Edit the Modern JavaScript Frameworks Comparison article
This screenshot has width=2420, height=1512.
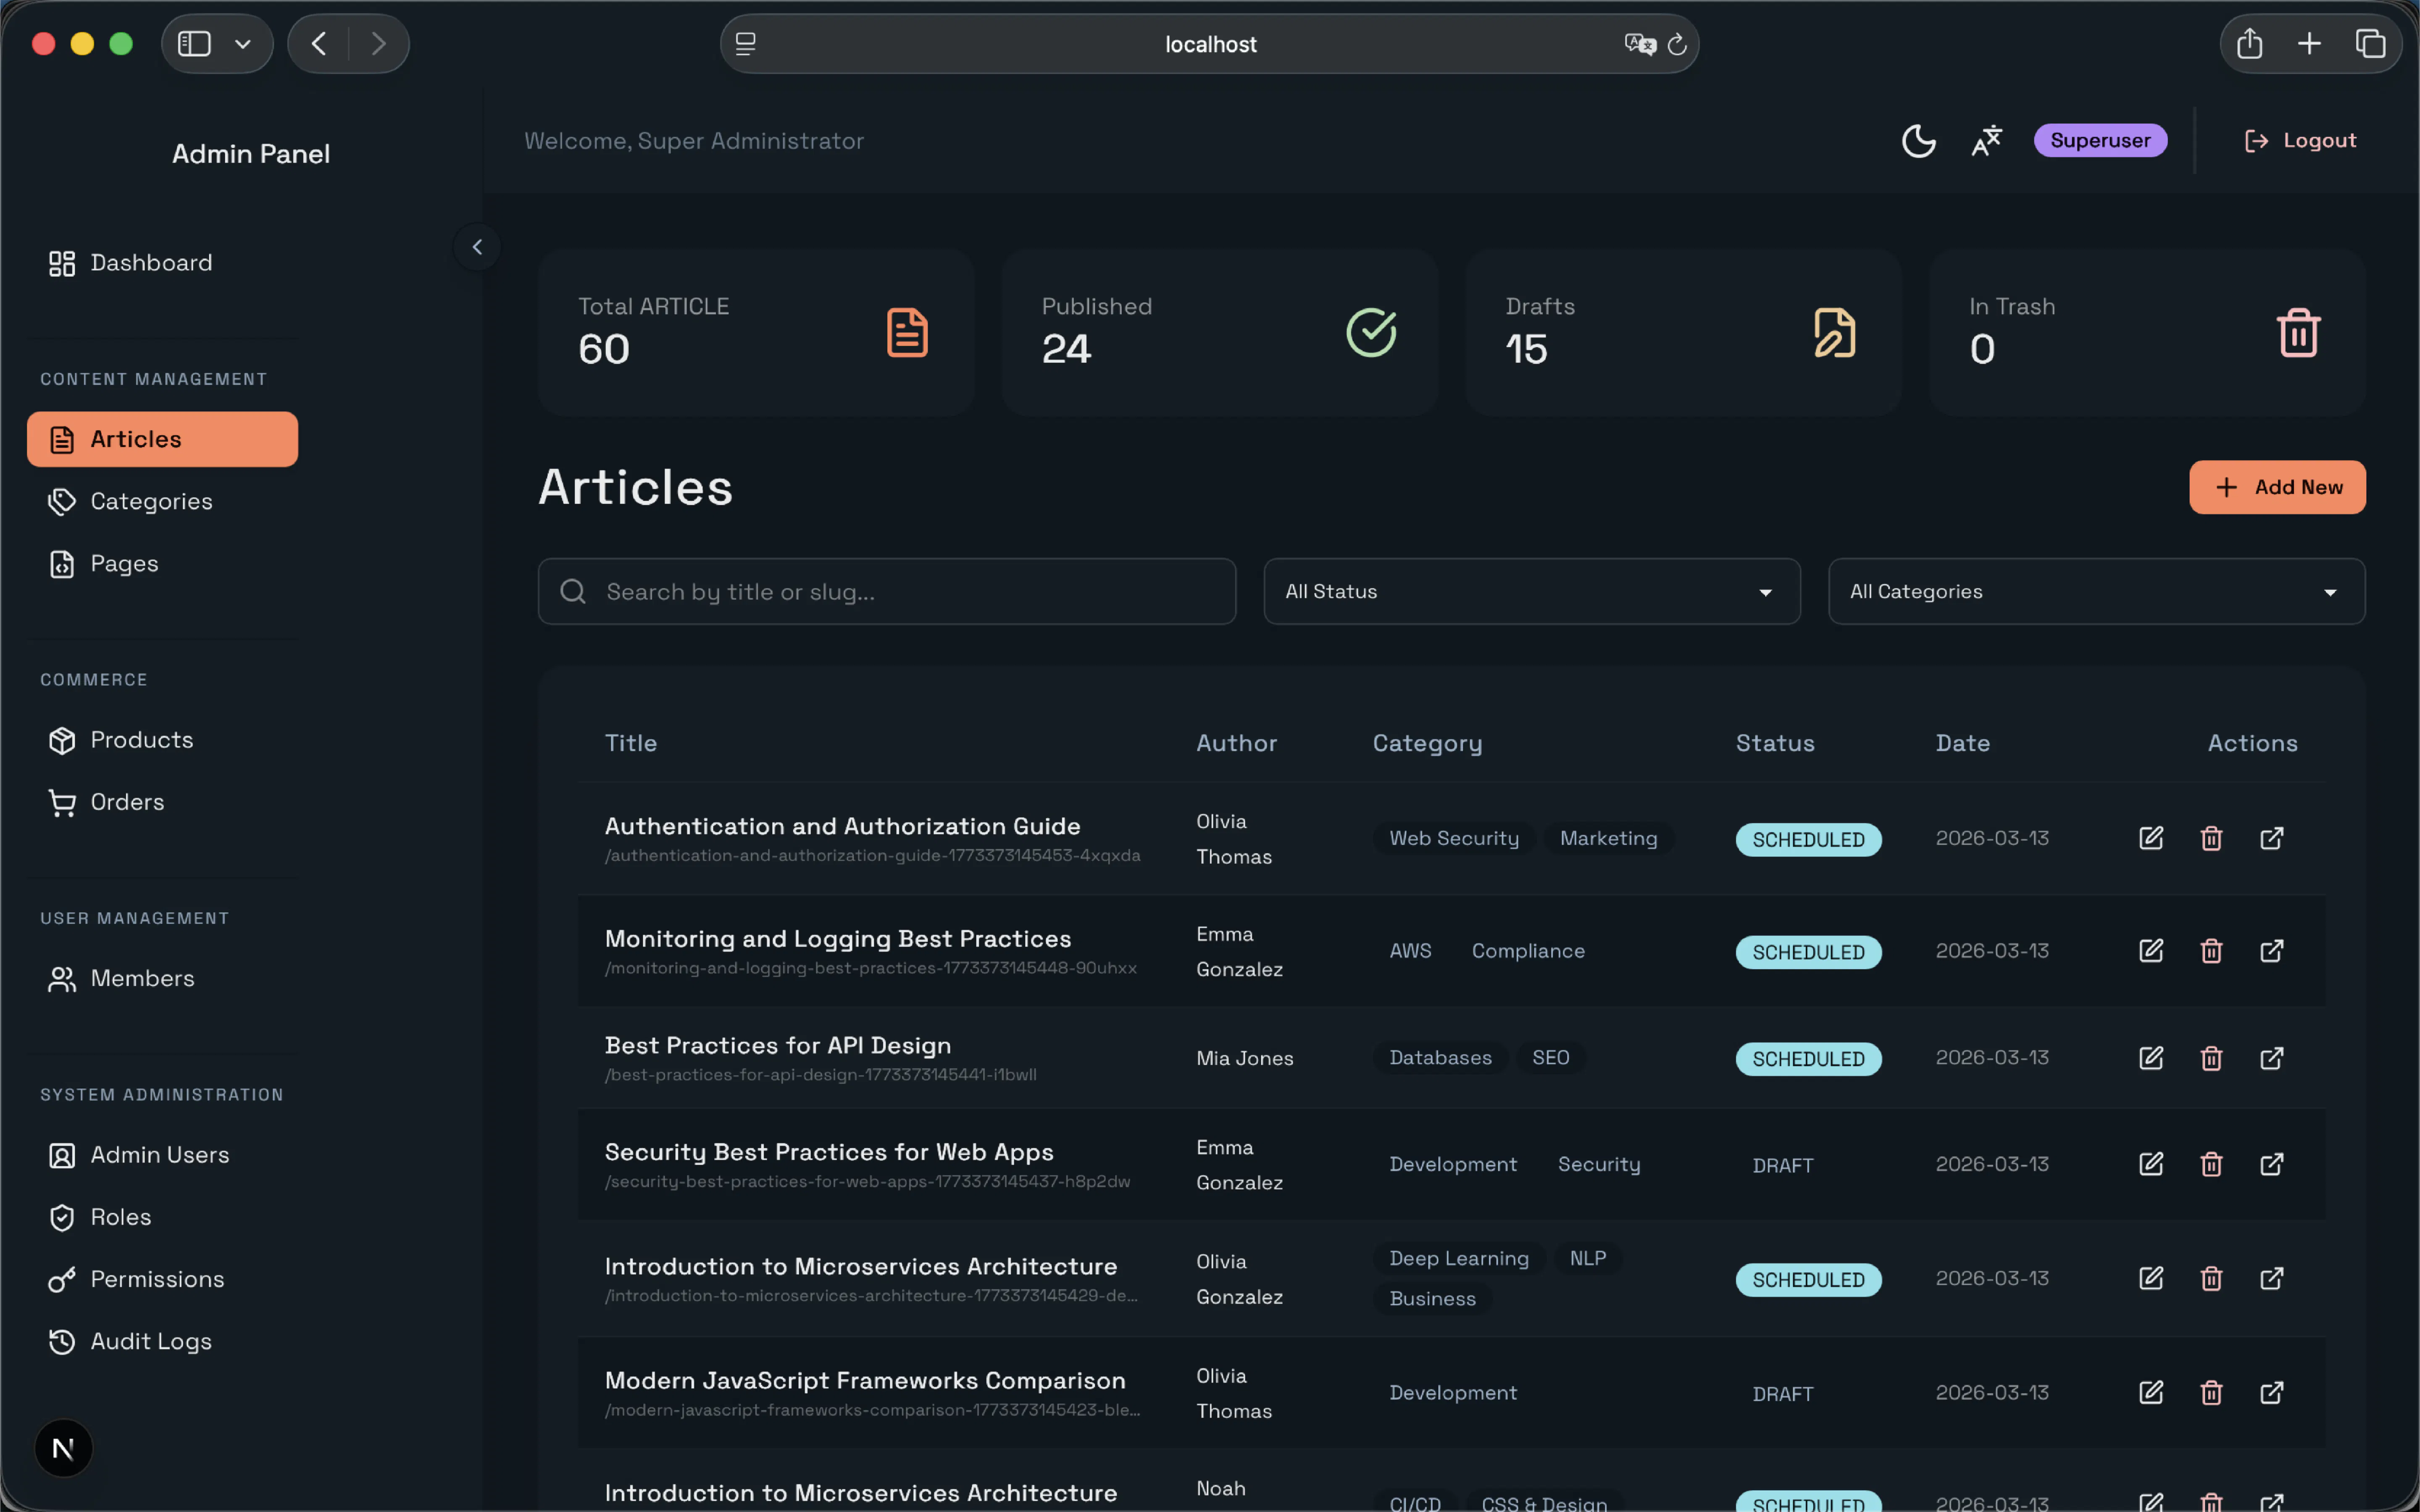click(2151, 1393)
